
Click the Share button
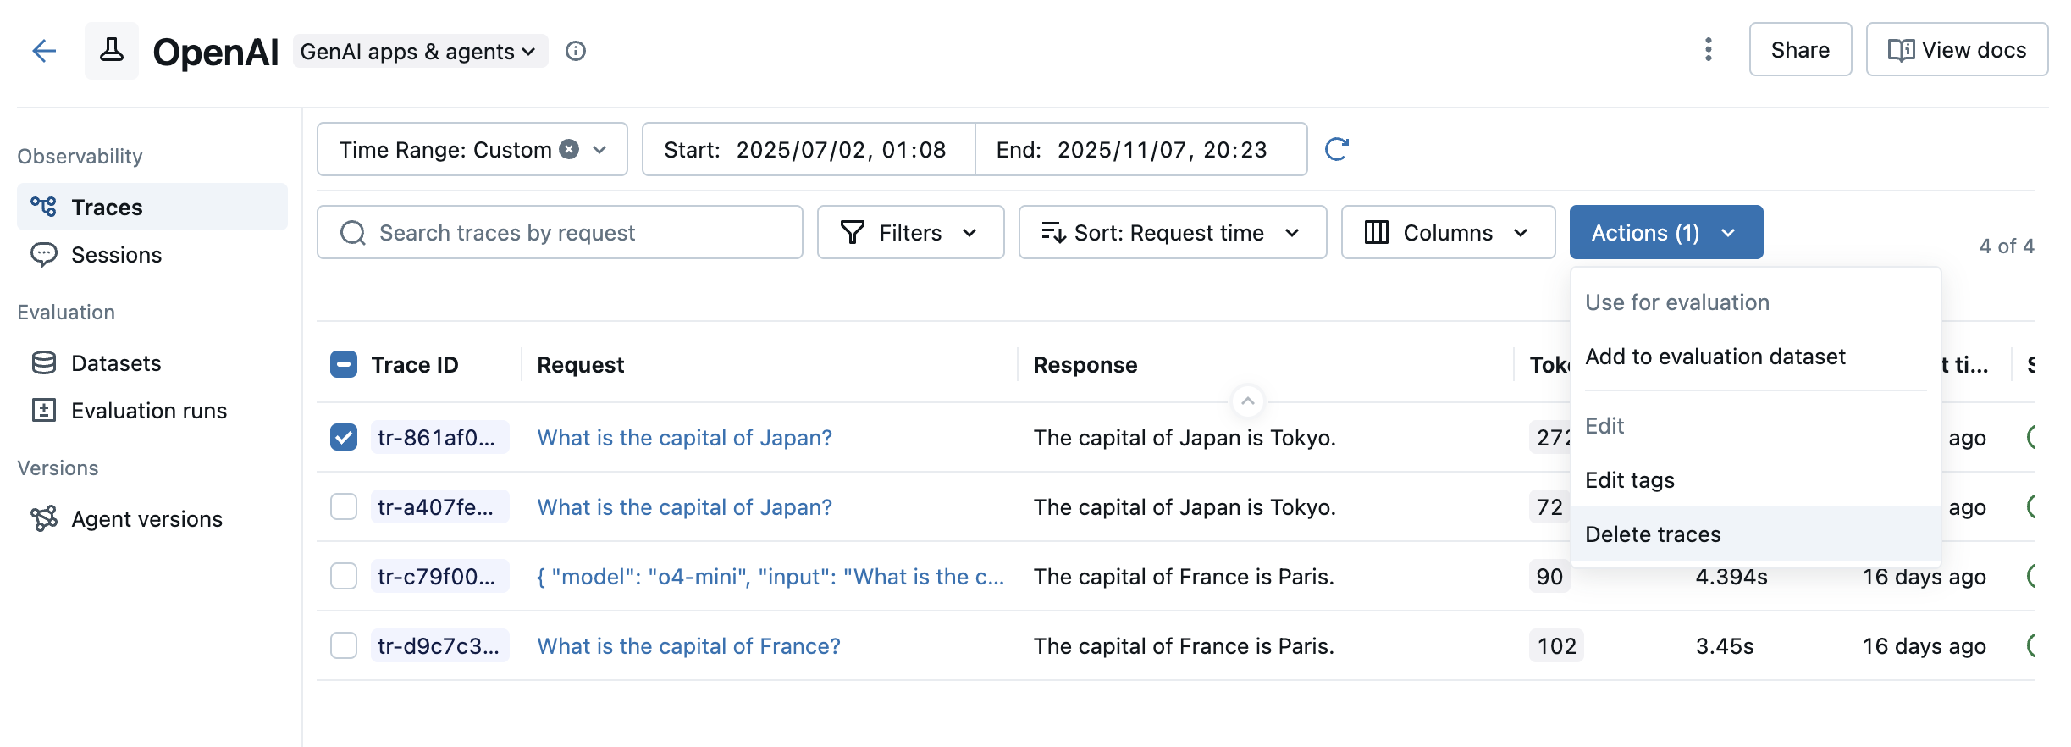(x=1800, y=50)
